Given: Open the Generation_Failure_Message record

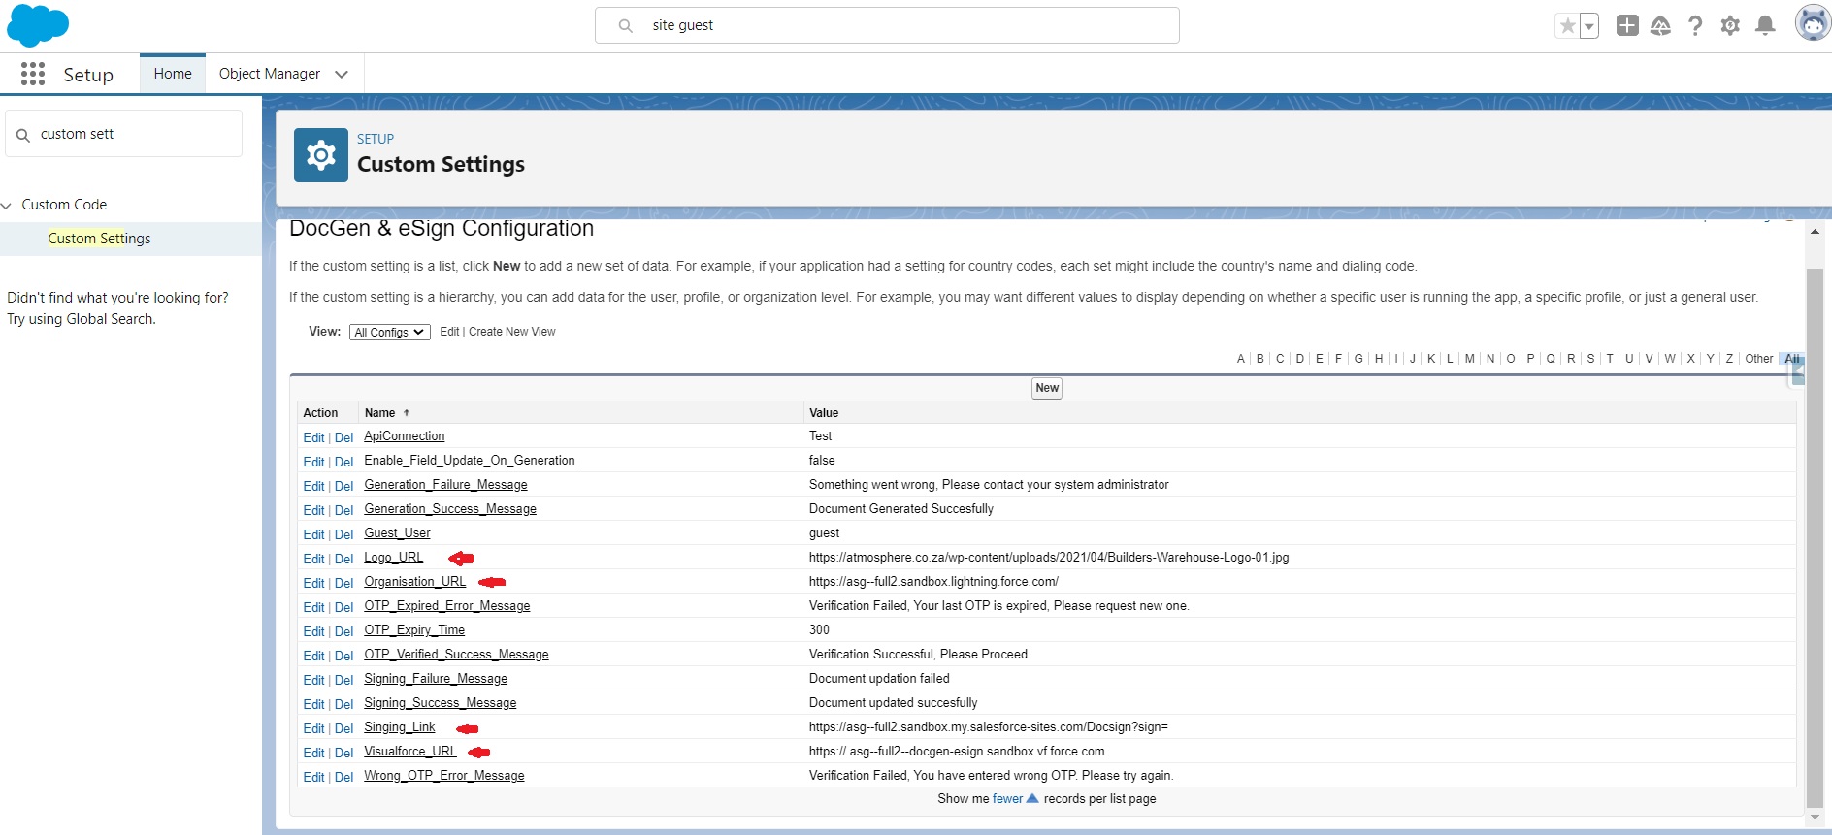Looking at the screenshot, I should [x=446, y=485].
